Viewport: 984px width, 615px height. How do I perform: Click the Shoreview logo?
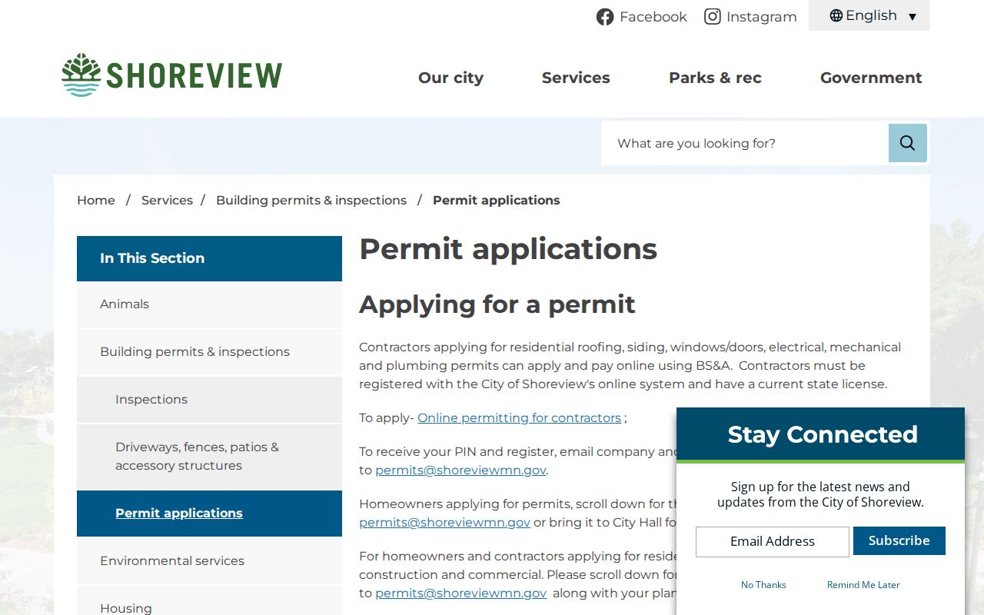click(x=172, y=75)
